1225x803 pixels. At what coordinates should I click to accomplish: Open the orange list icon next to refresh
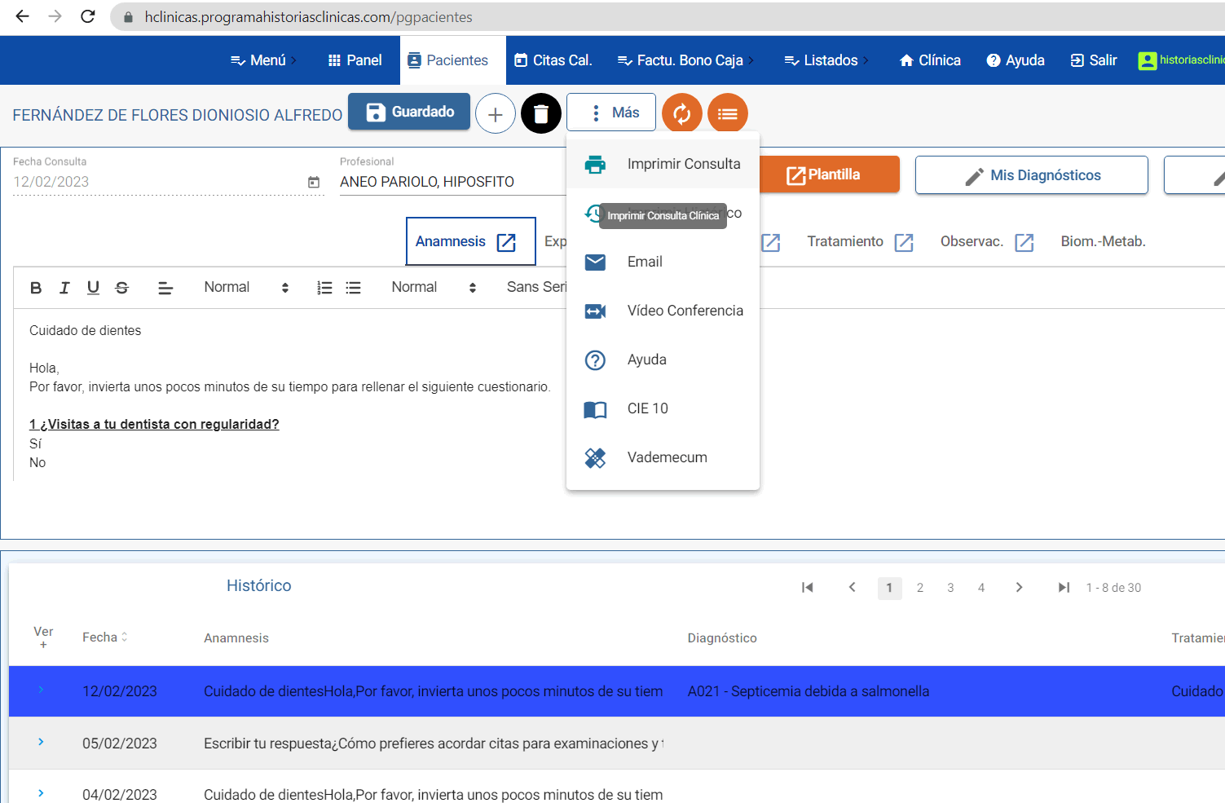pyautogui.click(x=727, y=113)
